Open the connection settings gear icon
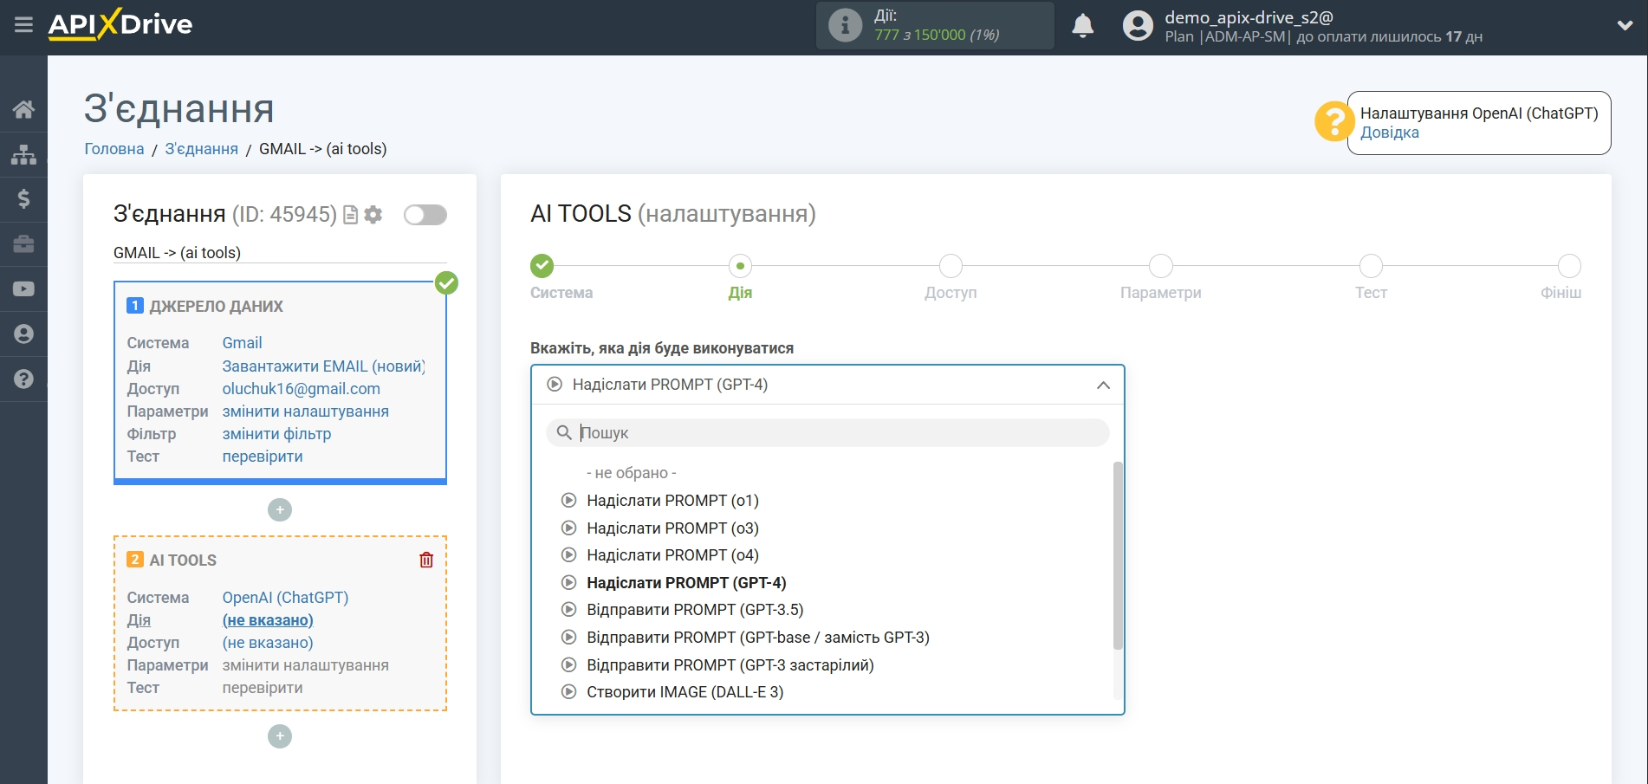This screenshot has width=1648, height=784. (x=373, y=215)
